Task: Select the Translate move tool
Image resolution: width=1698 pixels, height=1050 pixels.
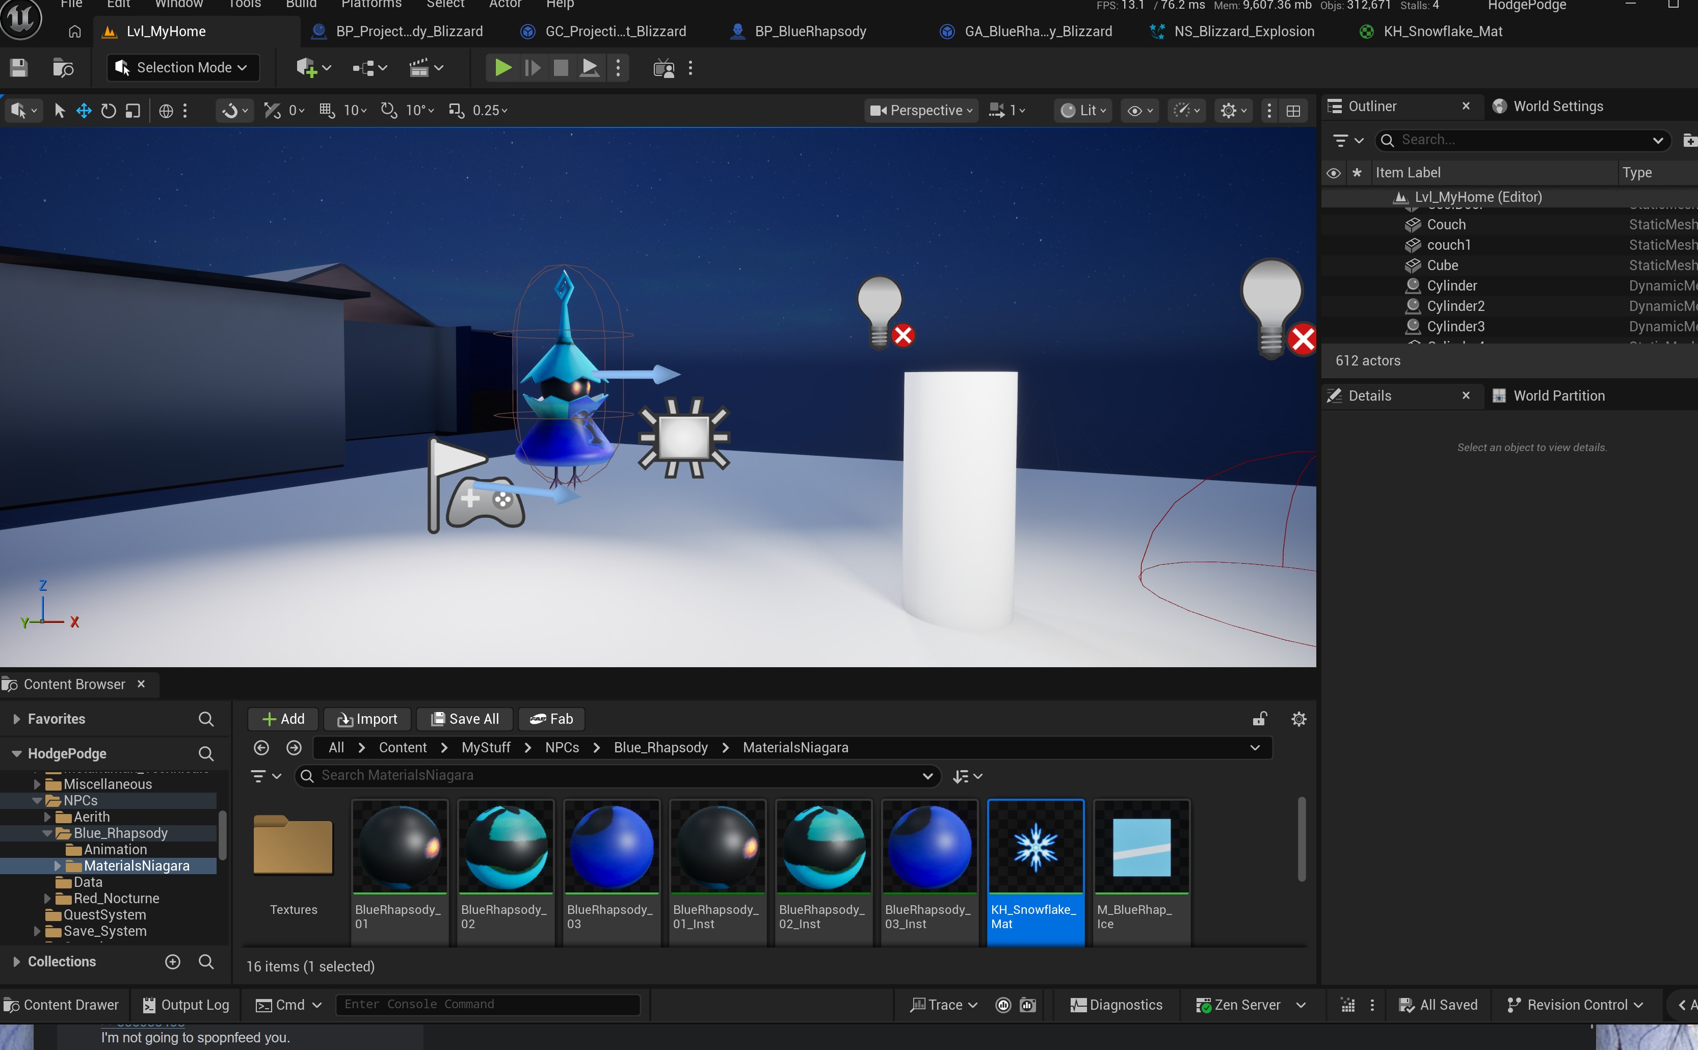Action: 84,111
